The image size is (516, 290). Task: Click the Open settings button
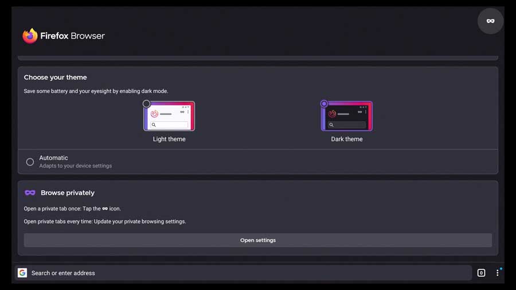coord(257,240)
